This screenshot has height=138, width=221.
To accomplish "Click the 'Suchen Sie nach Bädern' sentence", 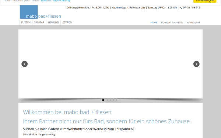I will pos(78,129).
